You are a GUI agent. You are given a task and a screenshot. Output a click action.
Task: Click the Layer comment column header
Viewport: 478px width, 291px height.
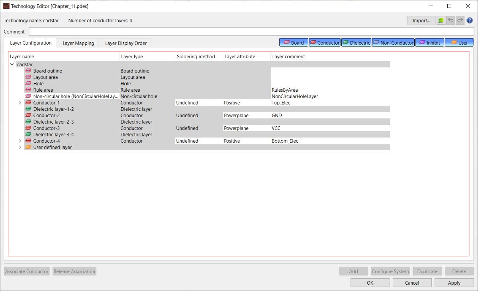tap(330, 57)
